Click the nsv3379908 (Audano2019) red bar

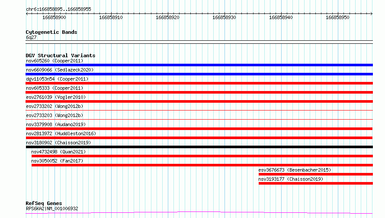point(199,129)
